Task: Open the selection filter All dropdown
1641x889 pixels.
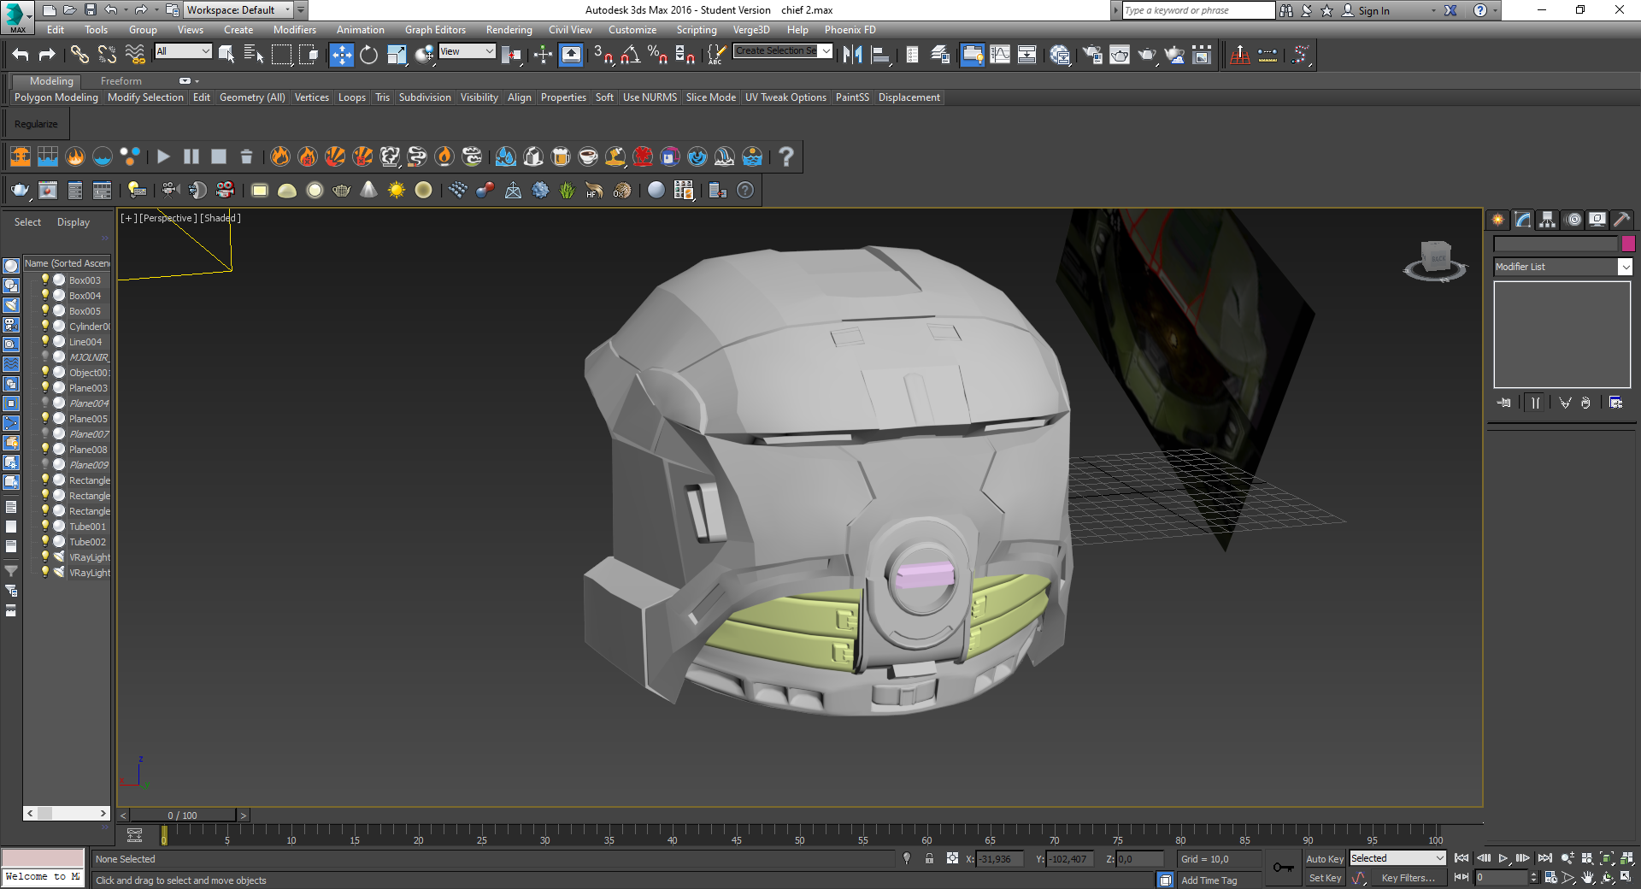Action: [183, 51]
